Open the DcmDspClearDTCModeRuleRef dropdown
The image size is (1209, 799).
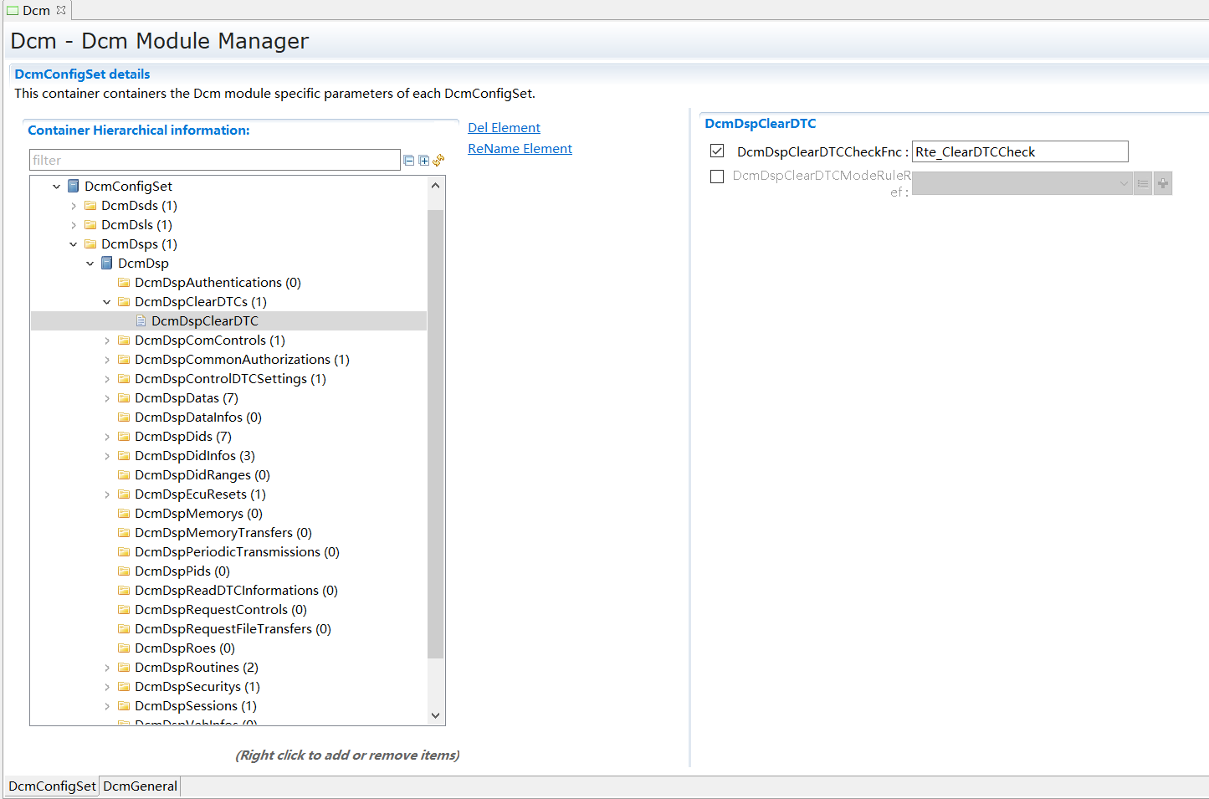coord(1123,183)
